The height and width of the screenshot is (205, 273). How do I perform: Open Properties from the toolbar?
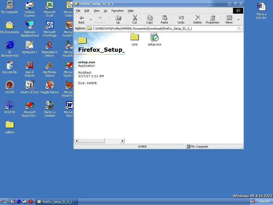[212, 19]
